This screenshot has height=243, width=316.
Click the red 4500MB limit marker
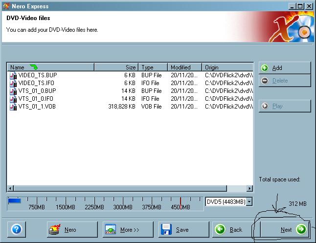tap(181, 203)
